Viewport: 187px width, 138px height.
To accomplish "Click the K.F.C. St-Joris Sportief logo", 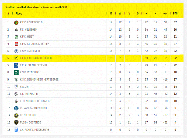I will (16, 44).
